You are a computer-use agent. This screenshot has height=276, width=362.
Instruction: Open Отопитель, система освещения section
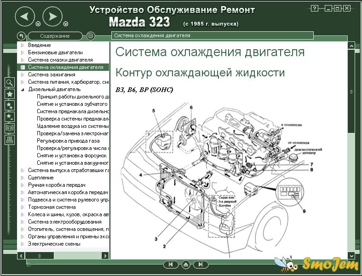(69, 230)
